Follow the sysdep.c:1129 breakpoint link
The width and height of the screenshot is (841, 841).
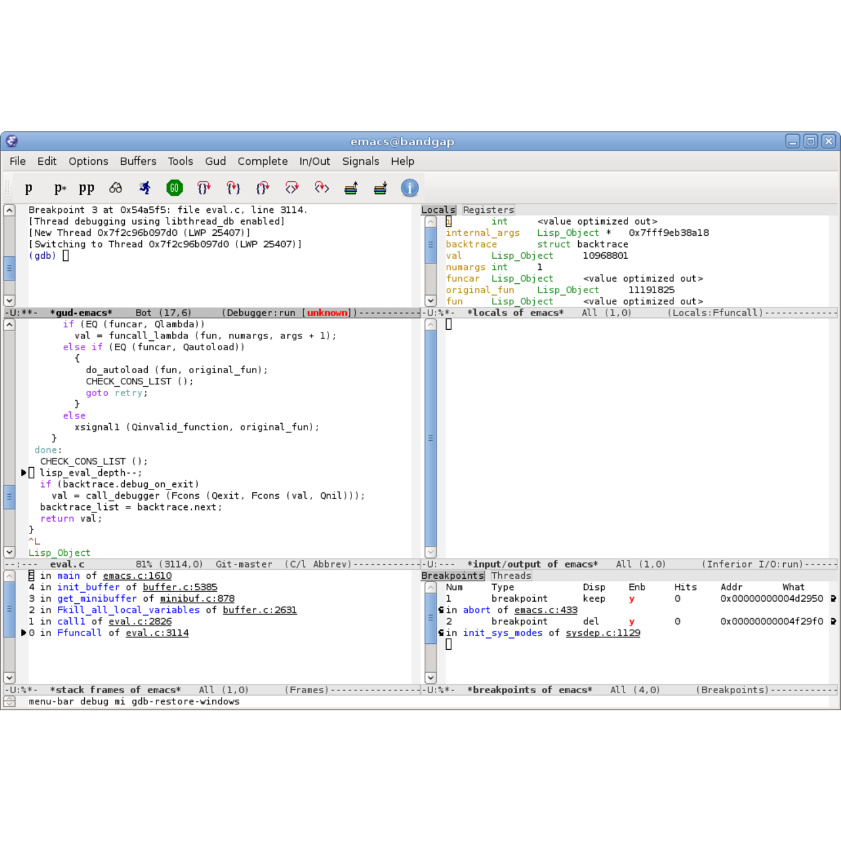602,633
